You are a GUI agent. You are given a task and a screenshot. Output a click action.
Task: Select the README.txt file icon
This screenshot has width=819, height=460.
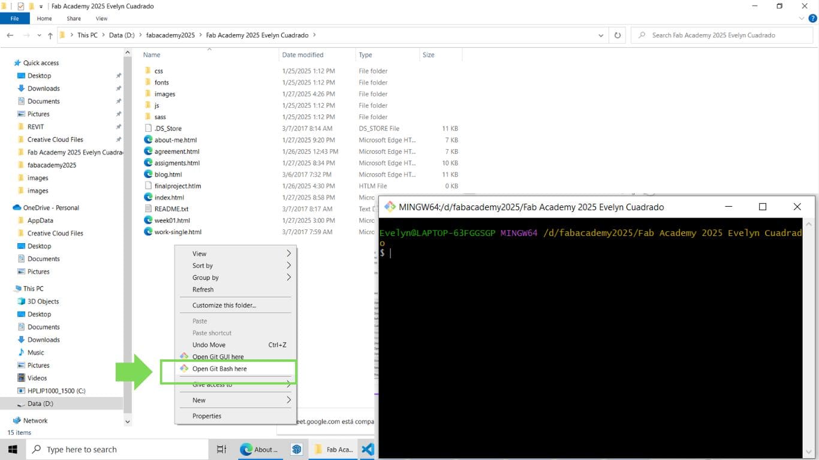tap(148, 208)
